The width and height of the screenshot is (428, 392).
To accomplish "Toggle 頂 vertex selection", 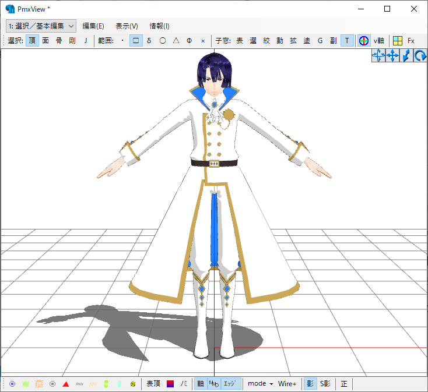I will 32,41.
